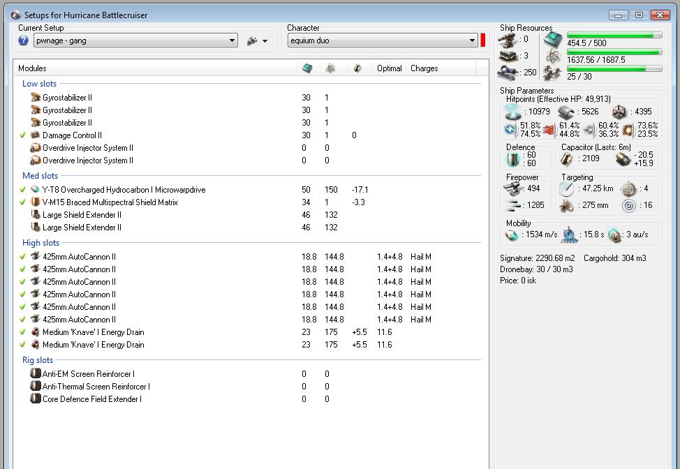This screenshot has width=680, height=469.
Task: Click the explosive resistance icon
Action: (628, 129)
